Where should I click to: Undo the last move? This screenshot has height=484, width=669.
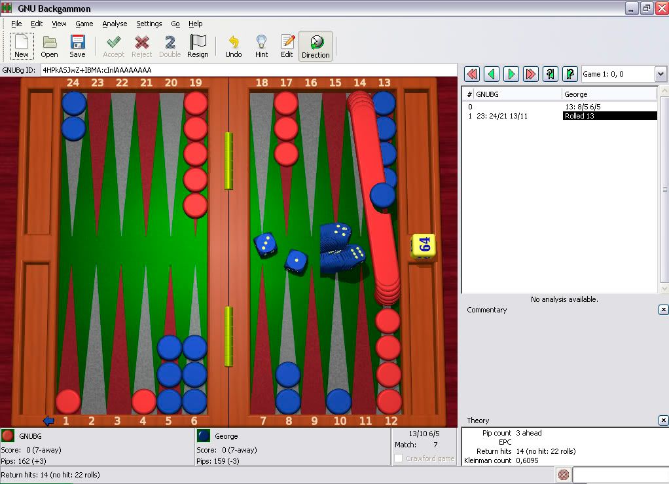234,47
